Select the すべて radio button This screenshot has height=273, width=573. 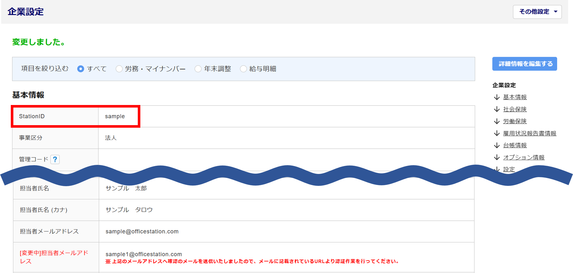point(81,69)
